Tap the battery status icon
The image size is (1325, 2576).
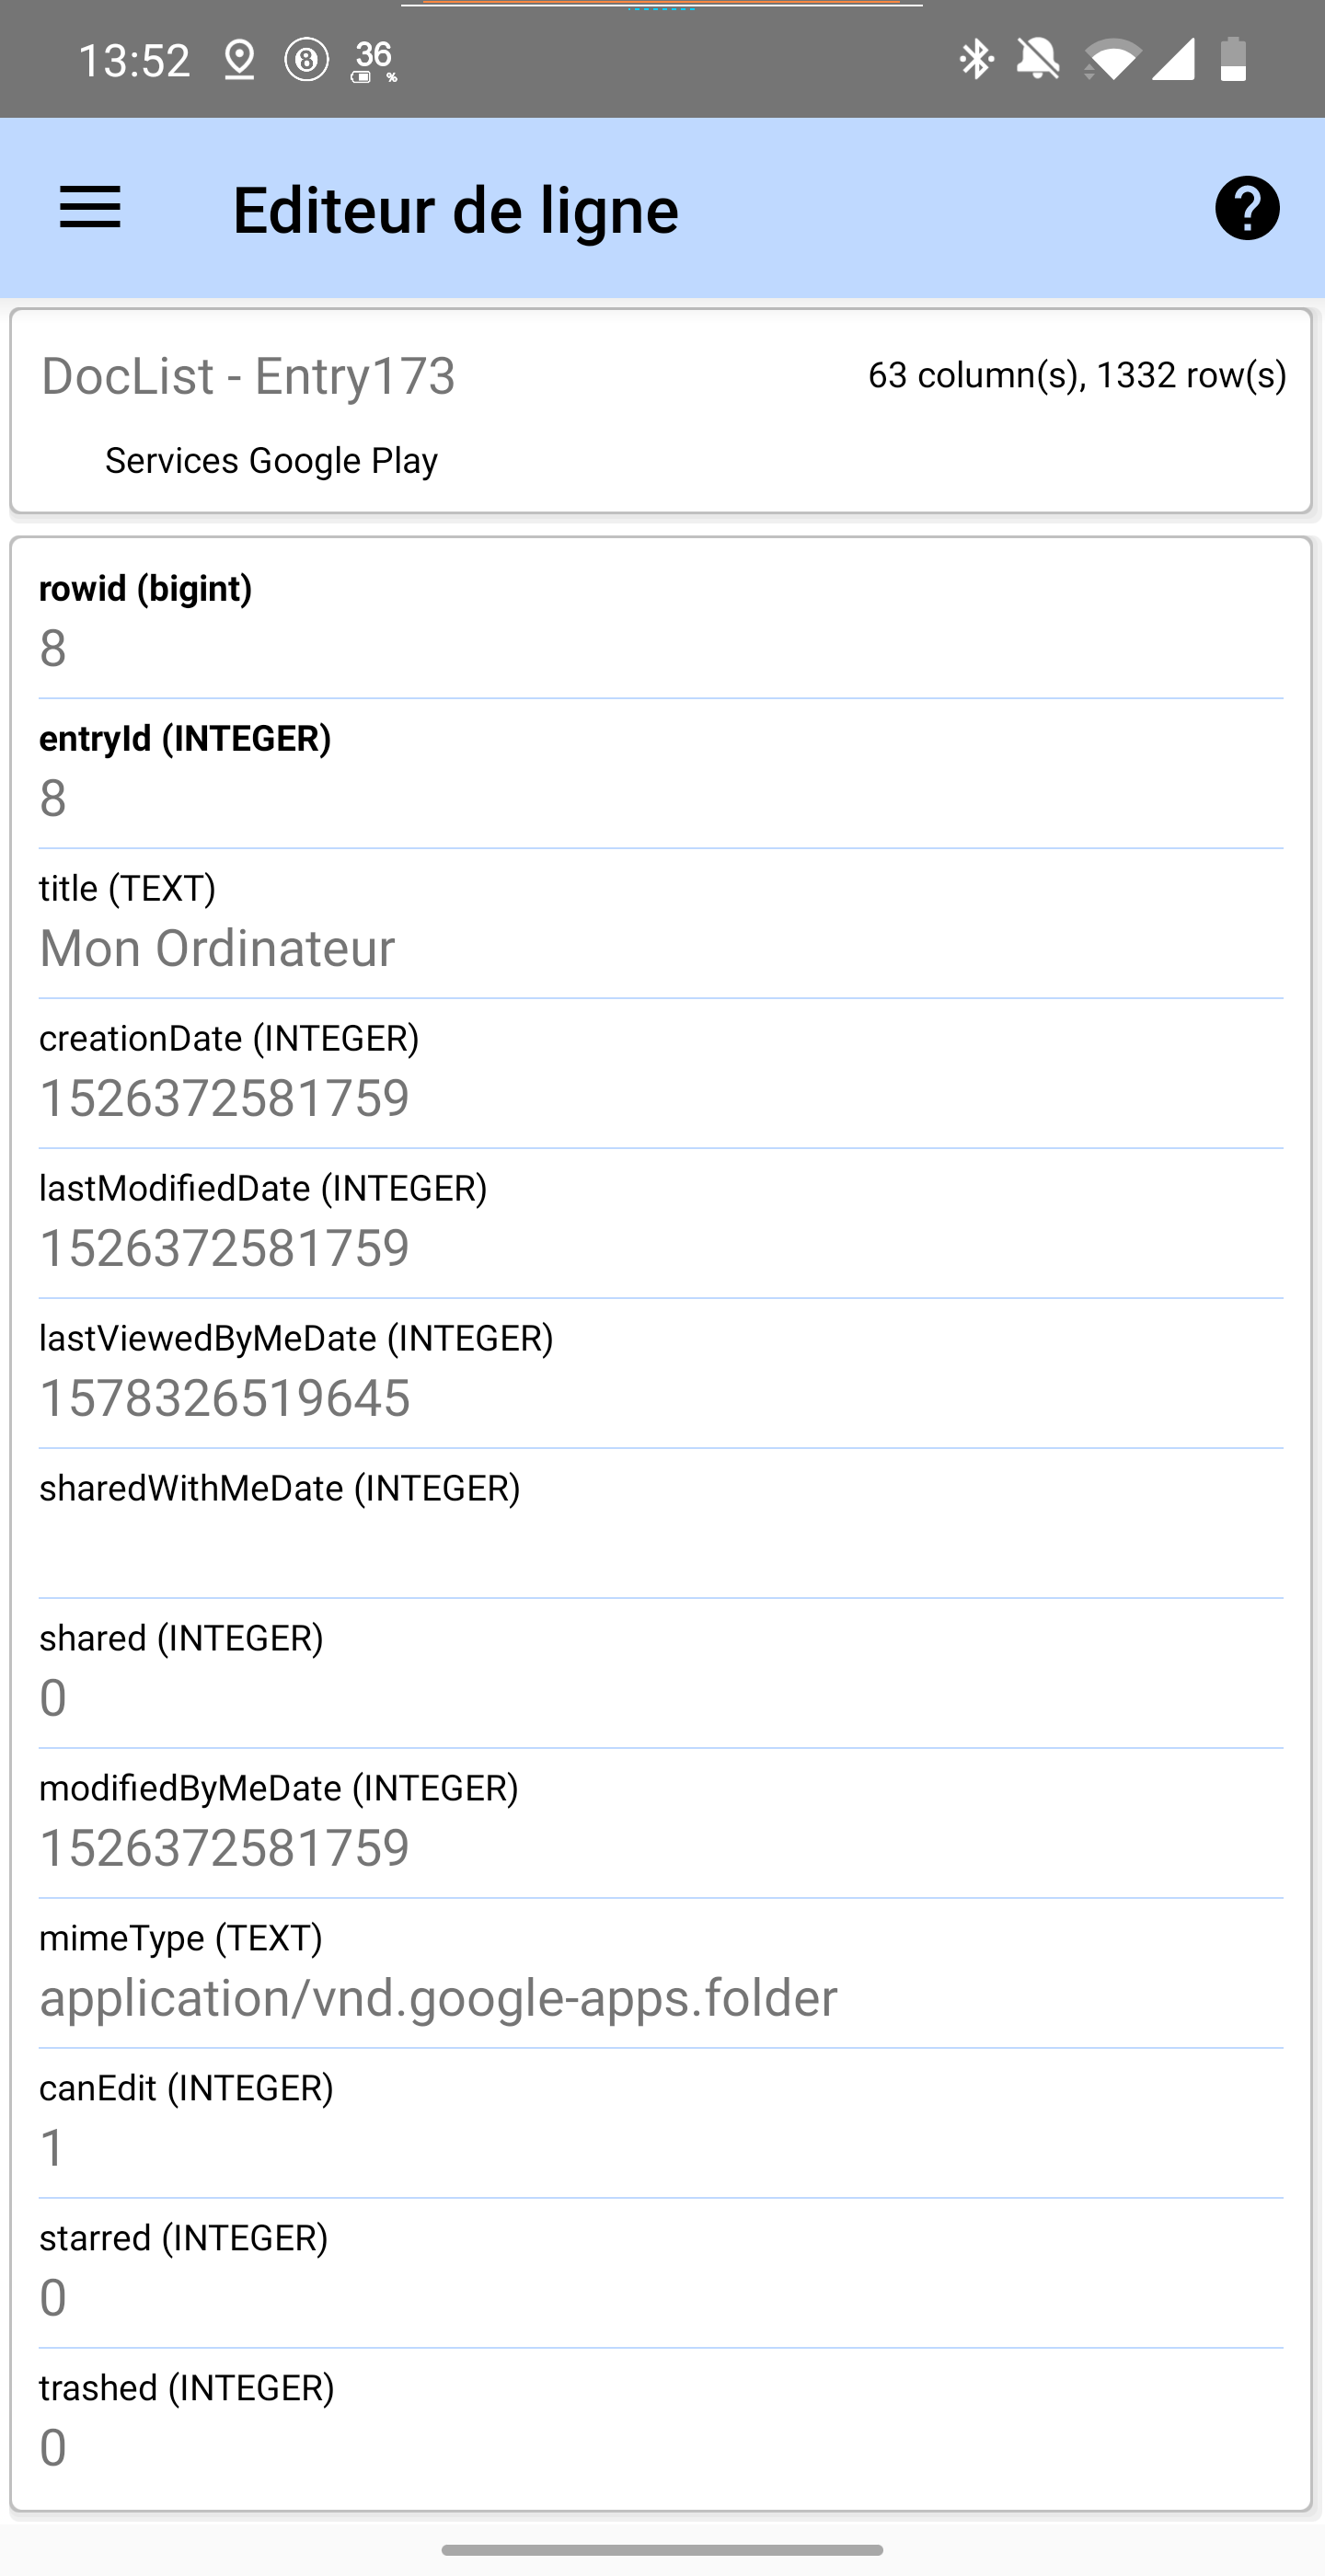click(1233, 60)
